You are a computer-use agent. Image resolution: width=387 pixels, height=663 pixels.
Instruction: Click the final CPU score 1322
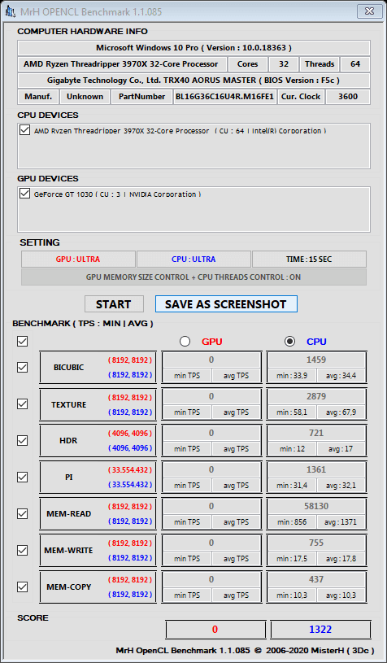[320, 629]
